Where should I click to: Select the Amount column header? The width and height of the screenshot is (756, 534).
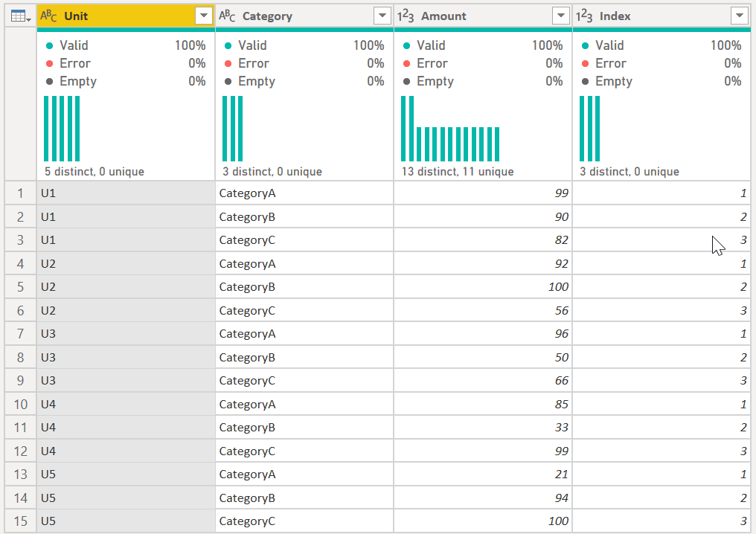point(483,16)
